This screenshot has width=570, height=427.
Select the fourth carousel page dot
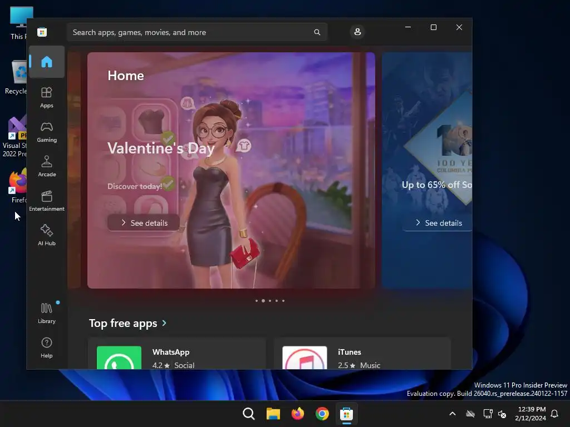coord(277,301)
